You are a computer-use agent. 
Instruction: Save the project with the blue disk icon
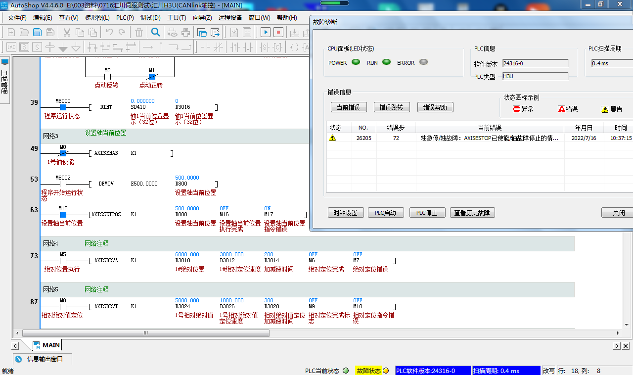[x=37, y=33]
